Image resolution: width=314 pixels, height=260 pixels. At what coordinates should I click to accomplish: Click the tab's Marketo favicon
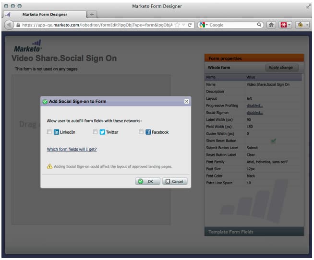(8, 14)
